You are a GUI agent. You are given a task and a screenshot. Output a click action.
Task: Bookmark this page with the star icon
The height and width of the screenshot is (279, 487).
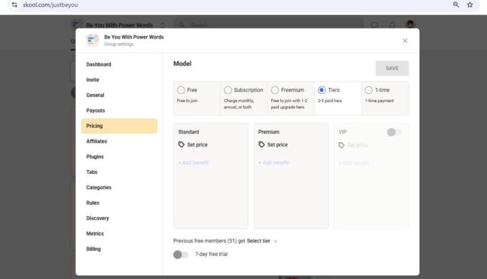click(x=470, y=5)
